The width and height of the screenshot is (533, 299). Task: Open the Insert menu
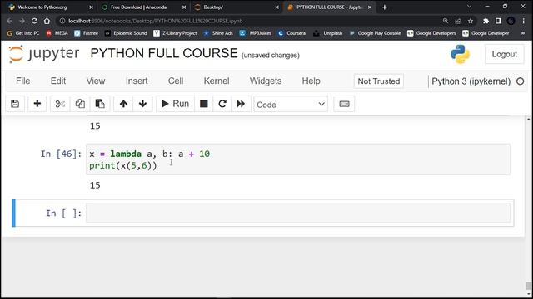click(x=137, y=81)
